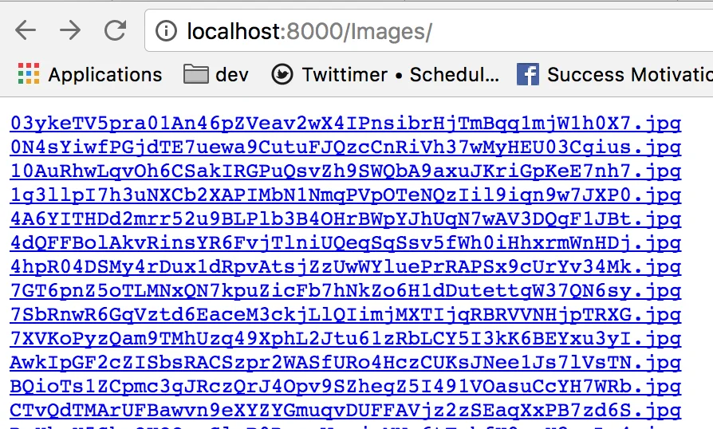This screenshot has width=713, height=429.
Task: Open the image link starting with 4A6YITHDd2mrr52
Action: point(345,219)
